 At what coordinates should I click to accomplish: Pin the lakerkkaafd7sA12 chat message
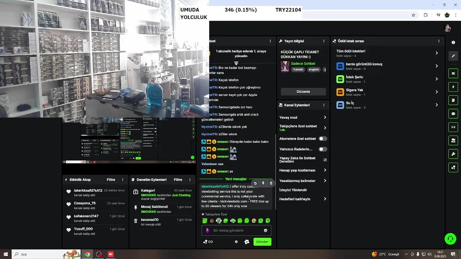263,183
